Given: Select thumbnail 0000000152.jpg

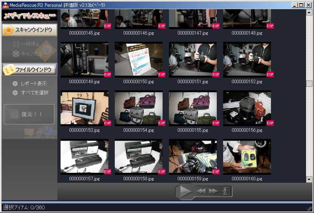Looking at the screenshot, I should tap(247, 60).
